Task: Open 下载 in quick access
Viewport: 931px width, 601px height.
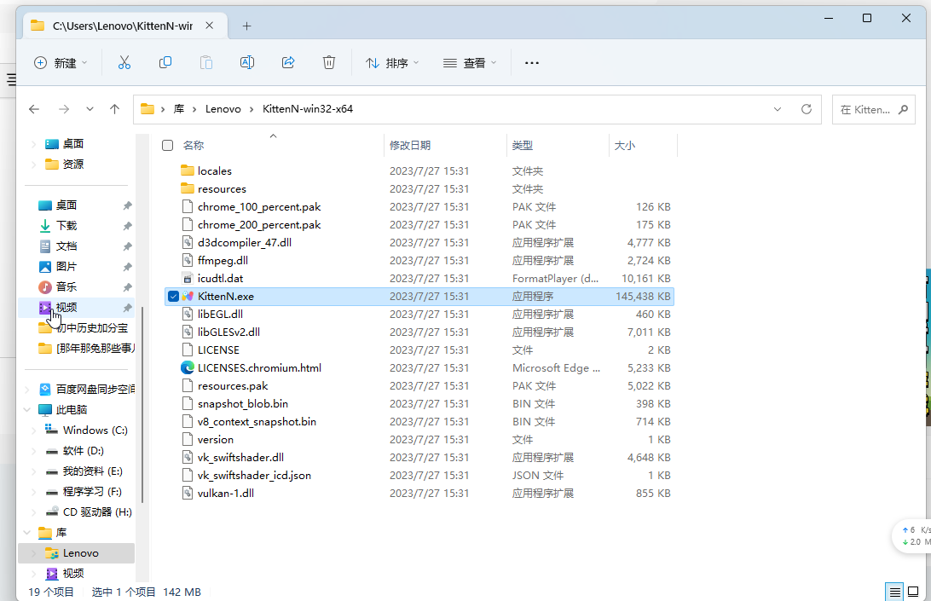Action: pyautogui.click(x=66, y=226)
